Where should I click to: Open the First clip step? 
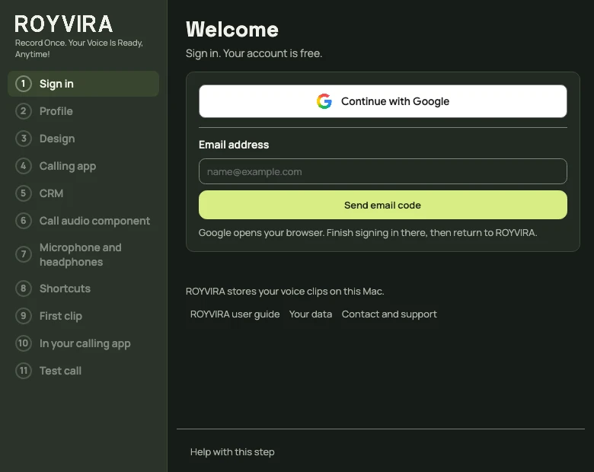point(83,316)
